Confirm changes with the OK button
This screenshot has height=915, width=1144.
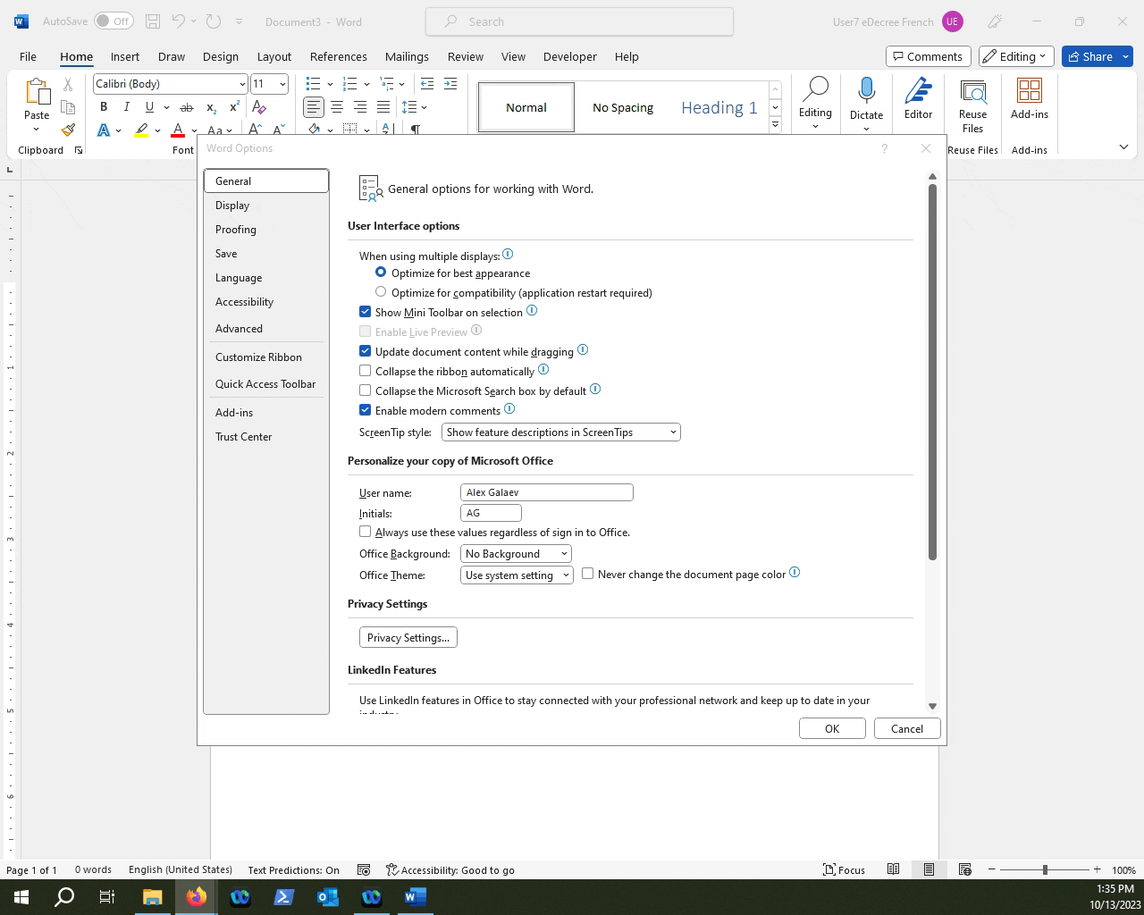coord(831,728)
